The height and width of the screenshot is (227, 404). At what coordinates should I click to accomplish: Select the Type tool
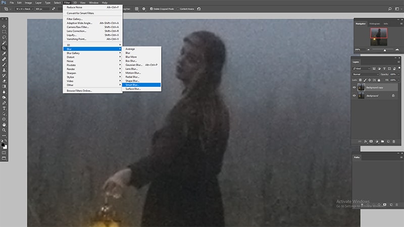point(4,108)
